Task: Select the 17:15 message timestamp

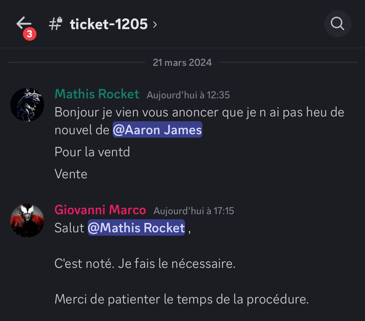Action: [194, 211]
